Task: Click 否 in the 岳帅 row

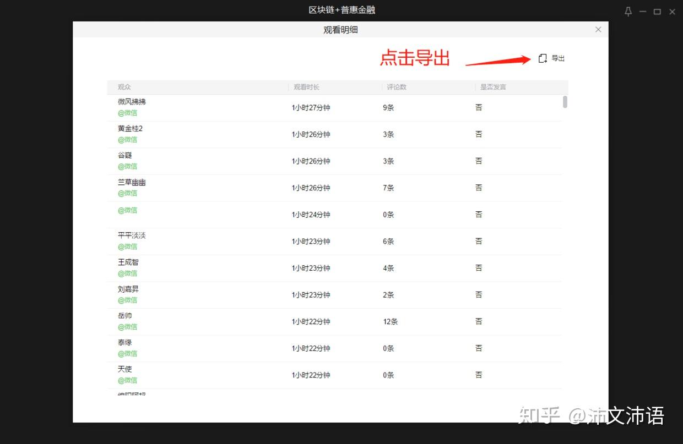Action: [x=479, y=321]
